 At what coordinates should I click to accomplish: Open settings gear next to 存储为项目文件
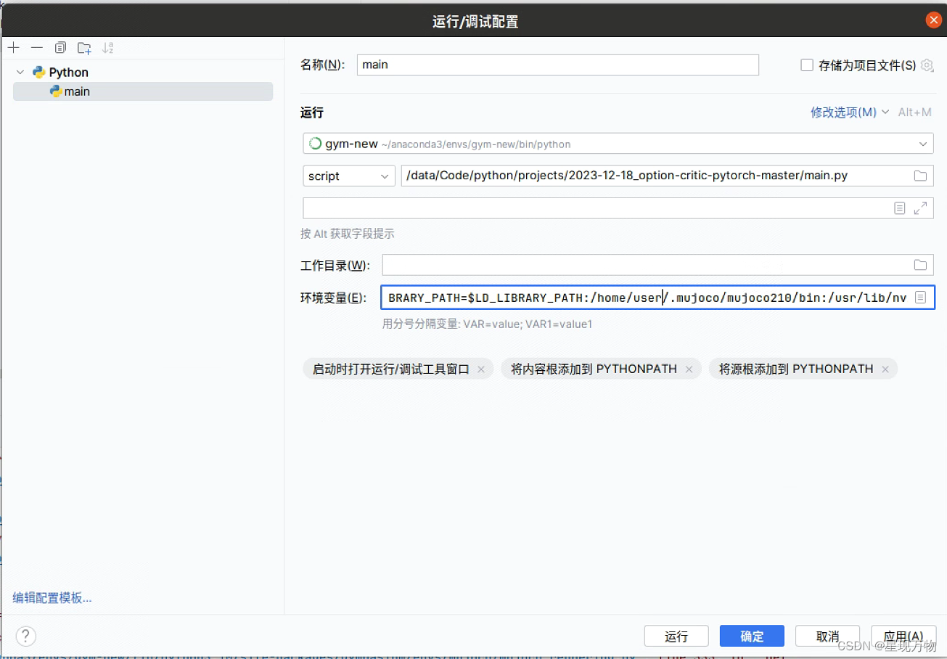[x=927, y=65]
